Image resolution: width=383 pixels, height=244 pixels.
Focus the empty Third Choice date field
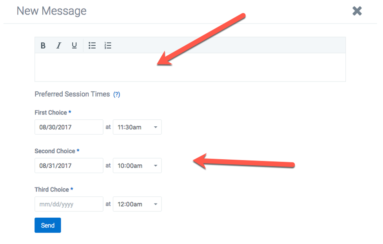[x=69, y=204]
